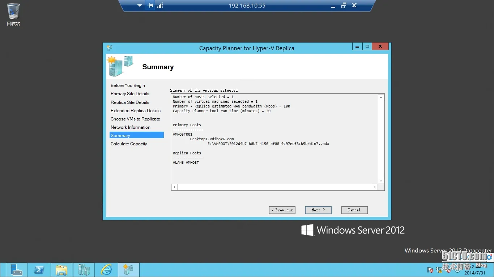Restore down the remote desktop session
494x277 pixels.
tap(344, 5)
